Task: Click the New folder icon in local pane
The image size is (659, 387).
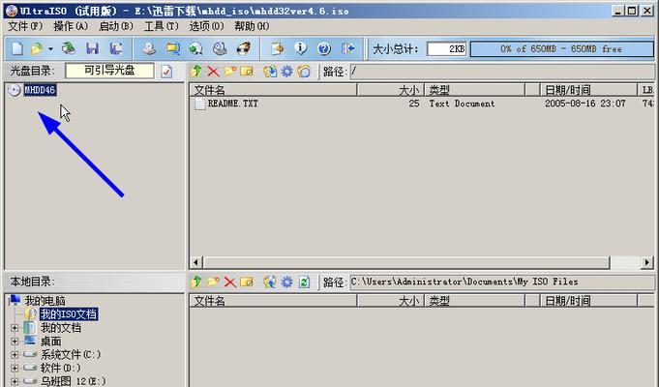Action: pyautogui.click(x=214, y=282)
